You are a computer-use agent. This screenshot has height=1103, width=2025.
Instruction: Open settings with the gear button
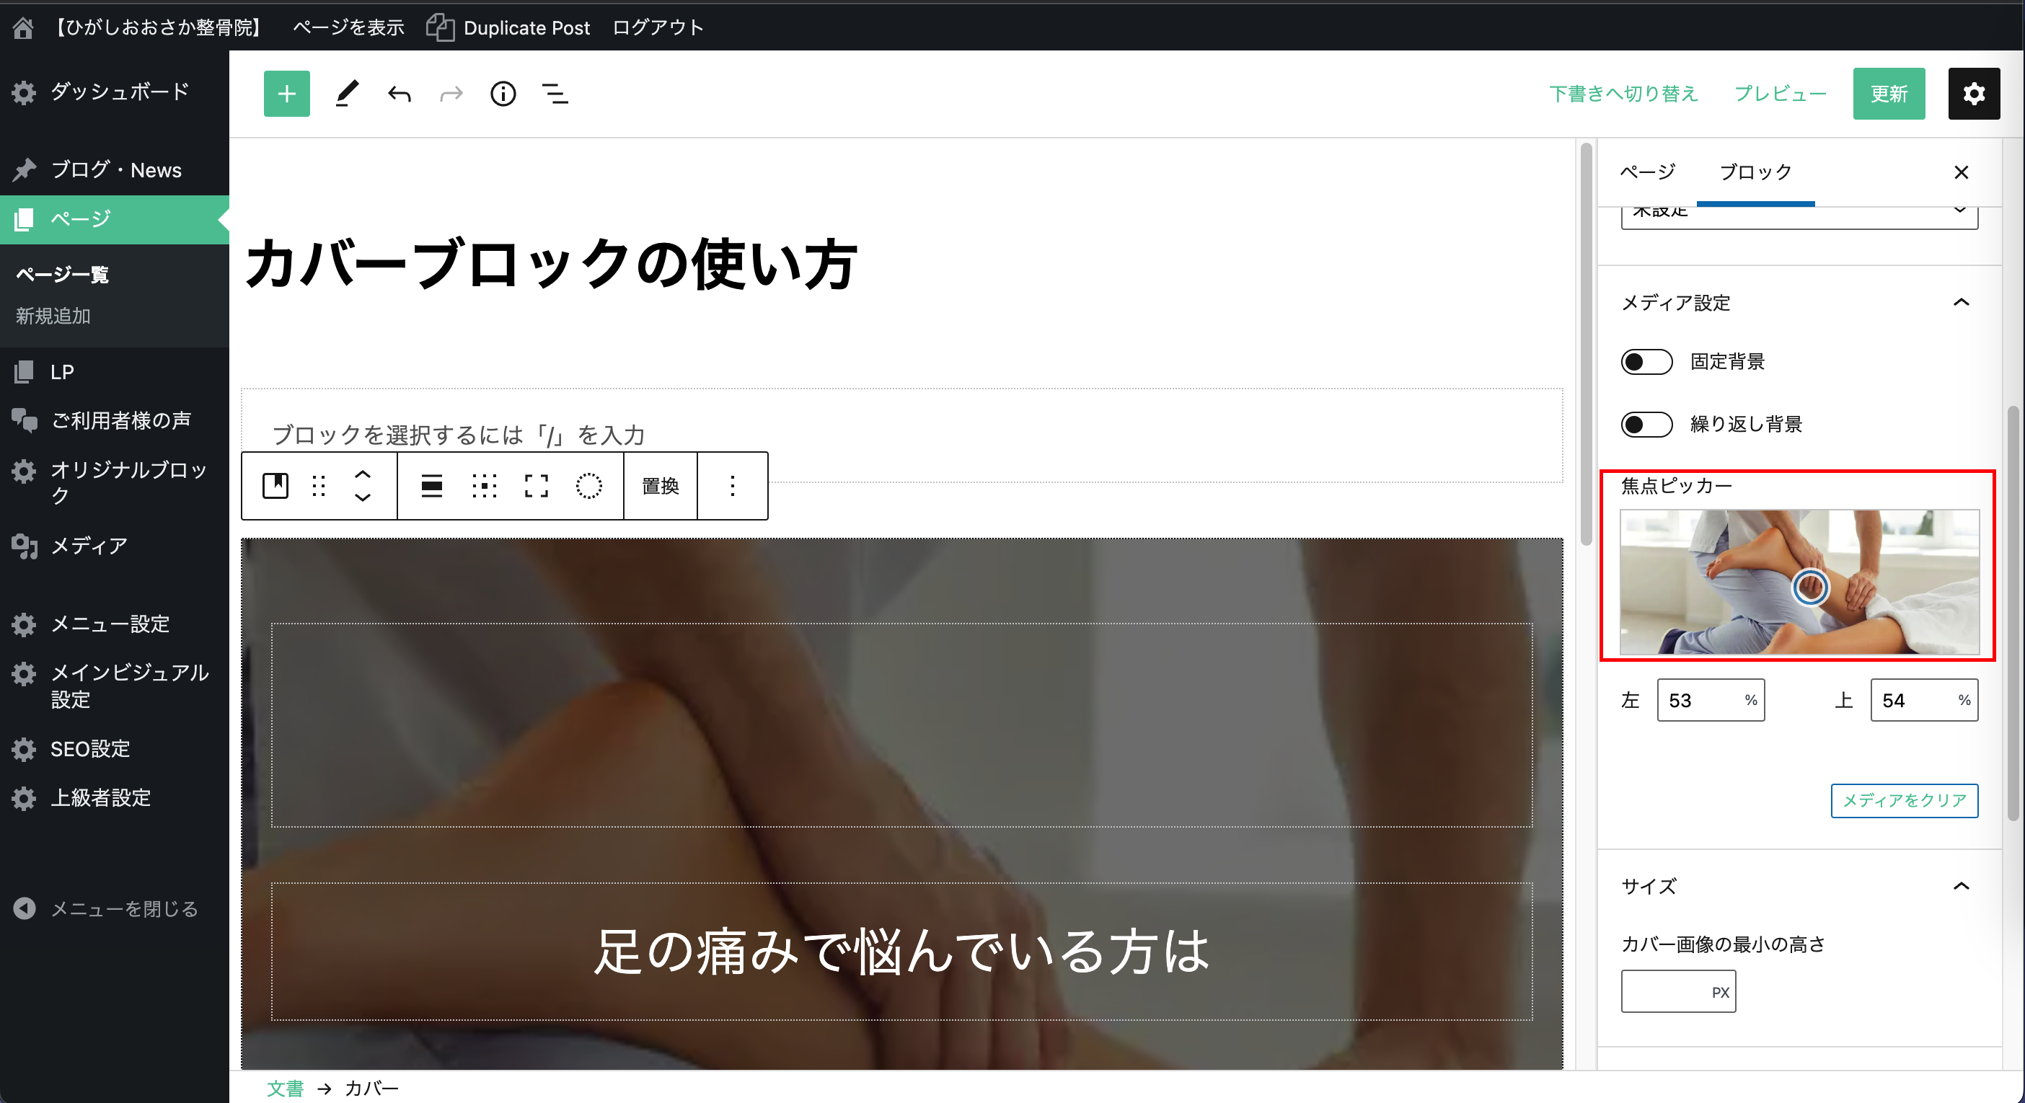pos(1973,94)
